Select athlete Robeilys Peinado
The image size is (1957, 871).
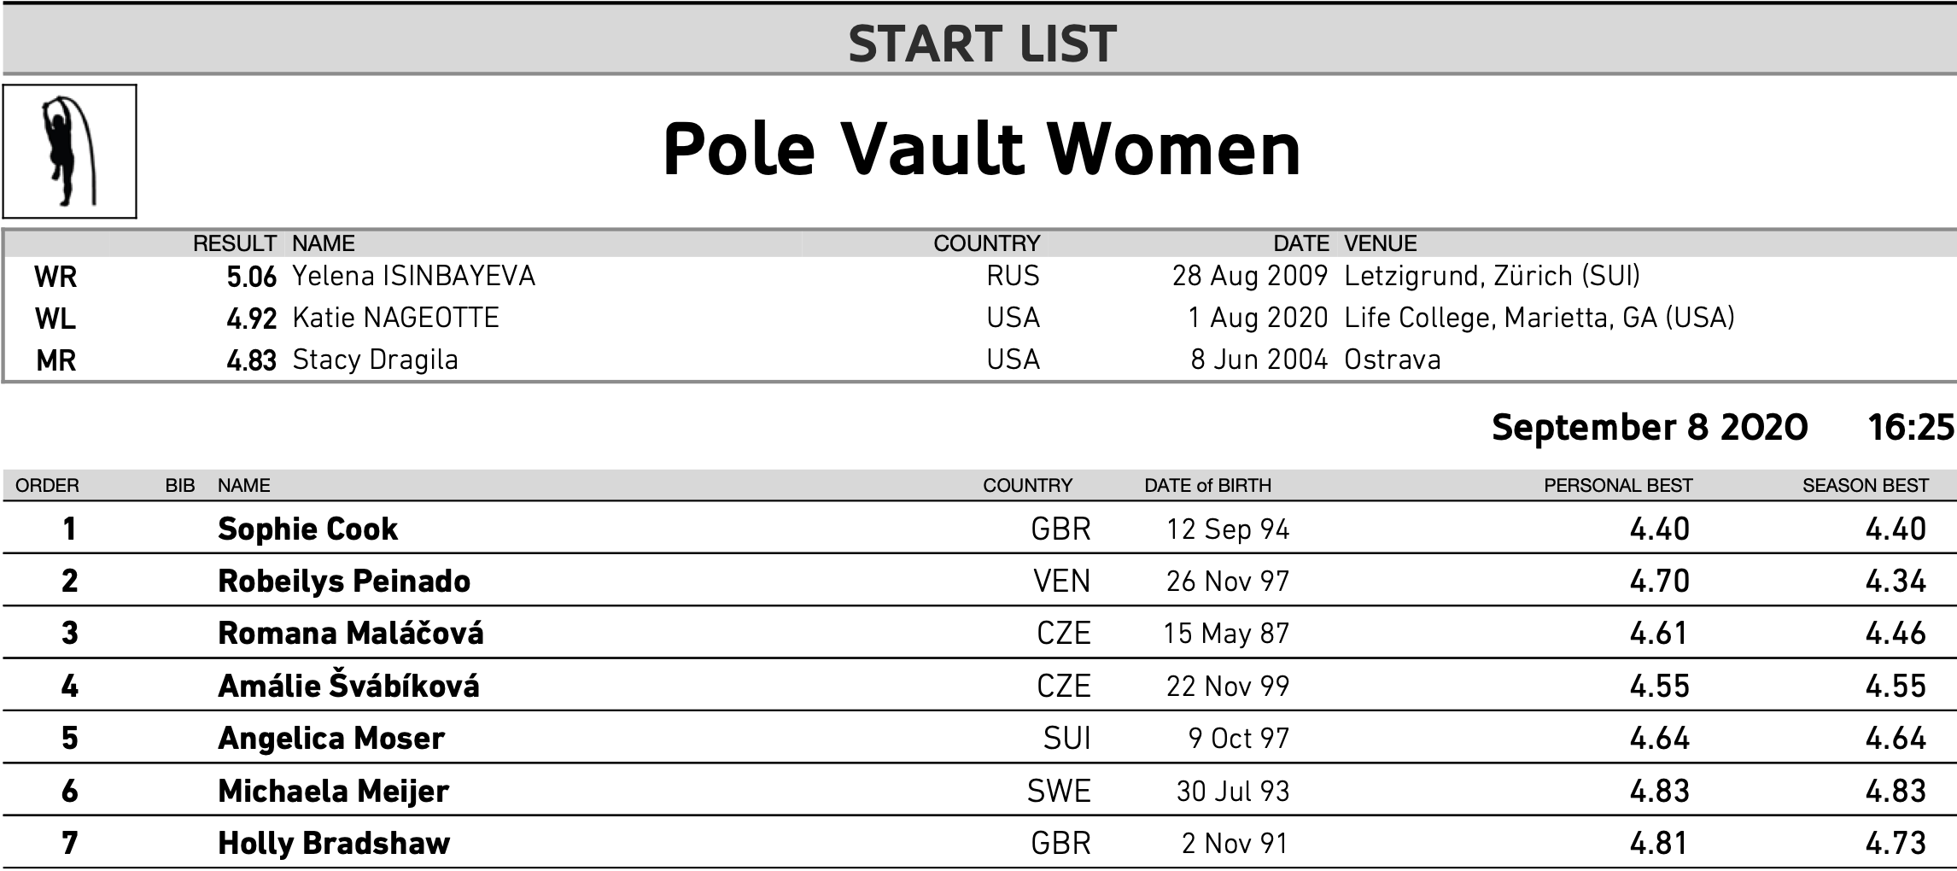coord(344,581)
